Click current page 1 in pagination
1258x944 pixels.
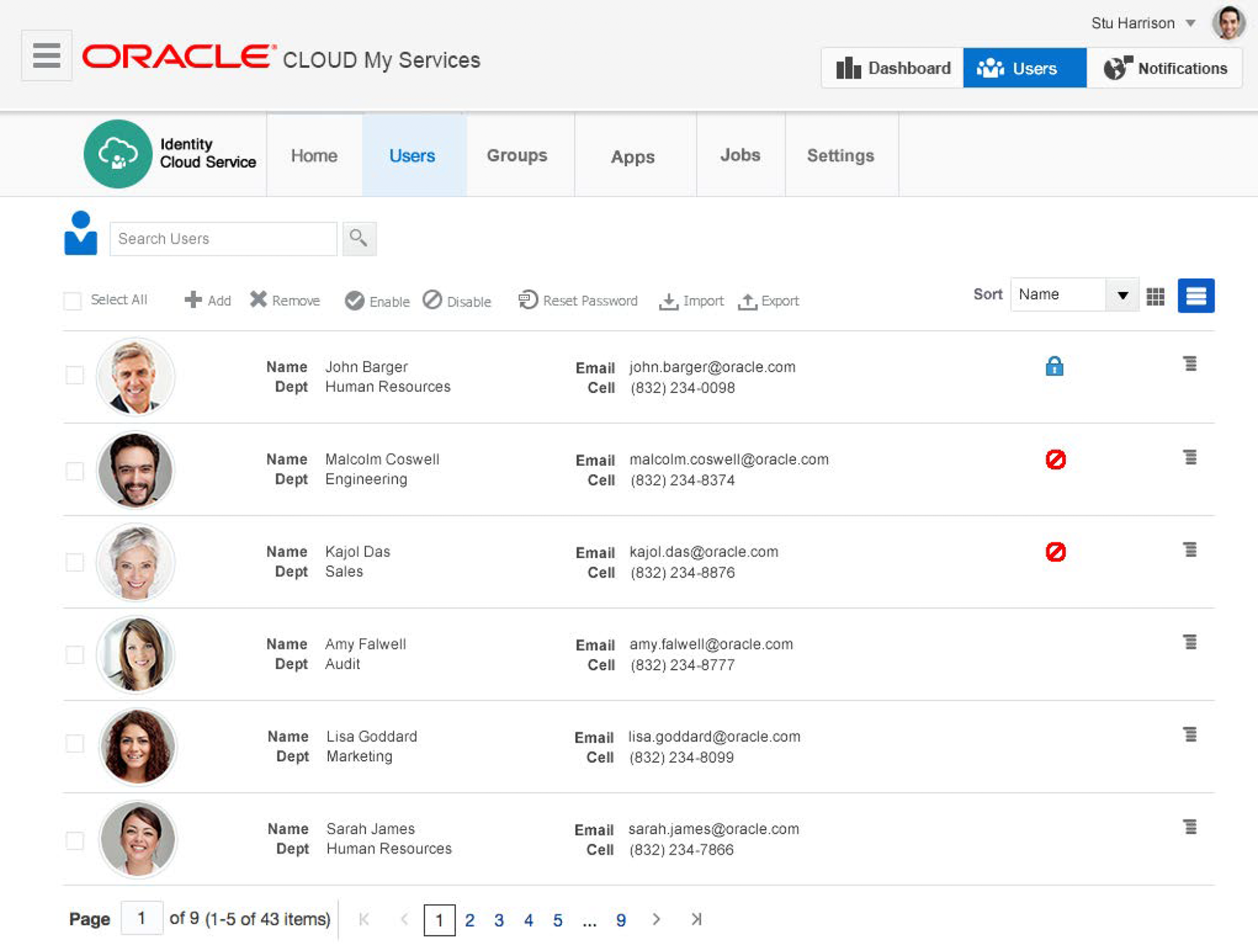click(440, 920)
